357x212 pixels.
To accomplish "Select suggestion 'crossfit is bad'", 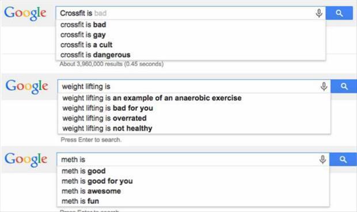I will (x=191, y=25).
